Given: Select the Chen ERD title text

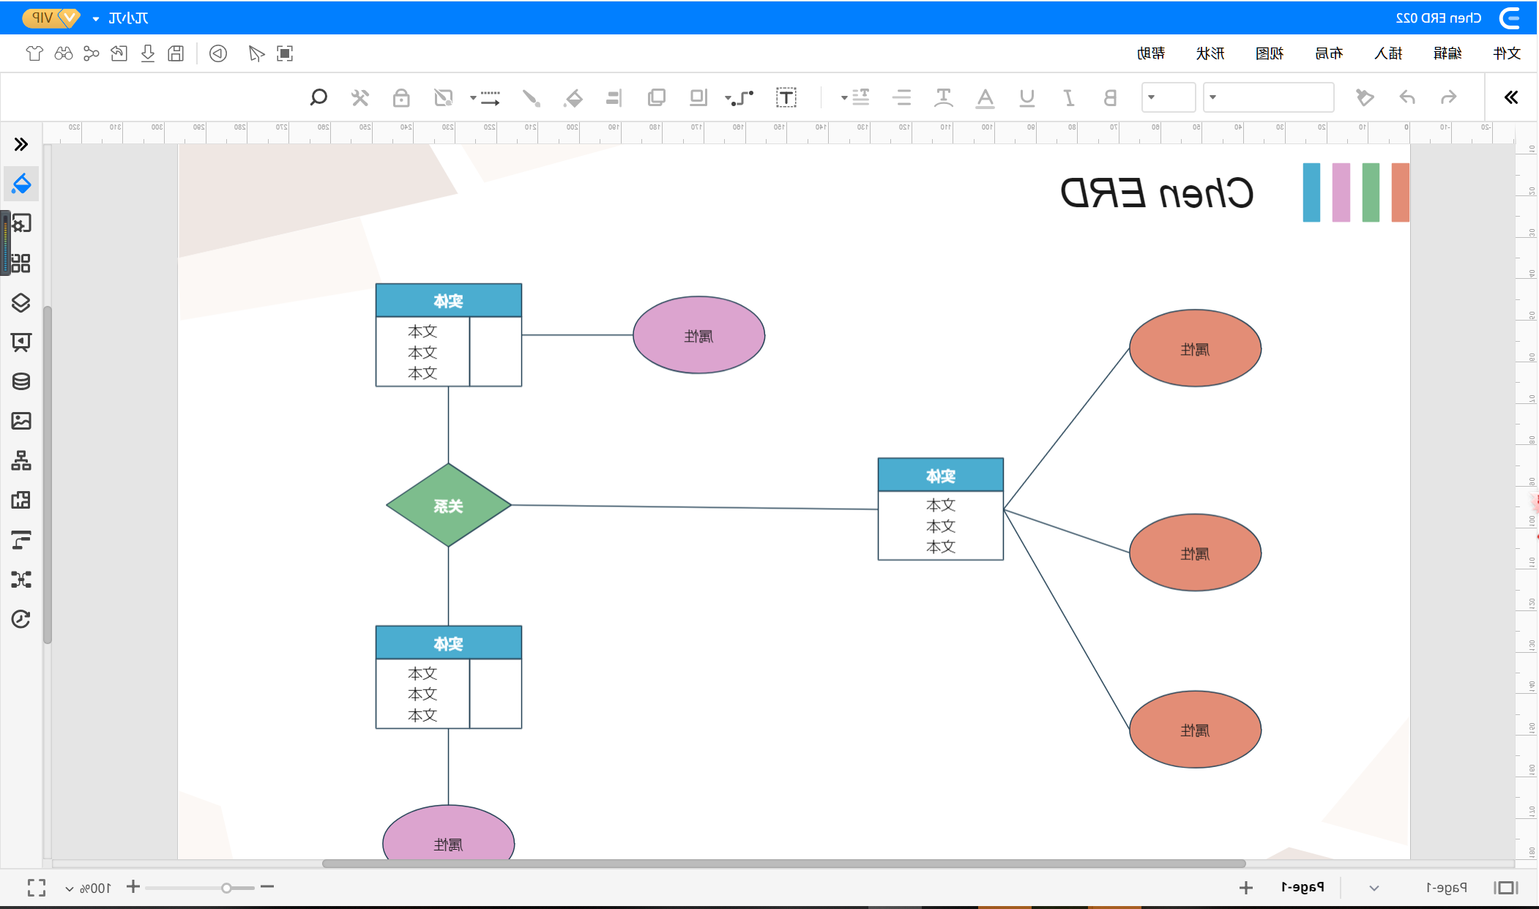Looking at the screenshot, I should click(x=1158, y=193).
